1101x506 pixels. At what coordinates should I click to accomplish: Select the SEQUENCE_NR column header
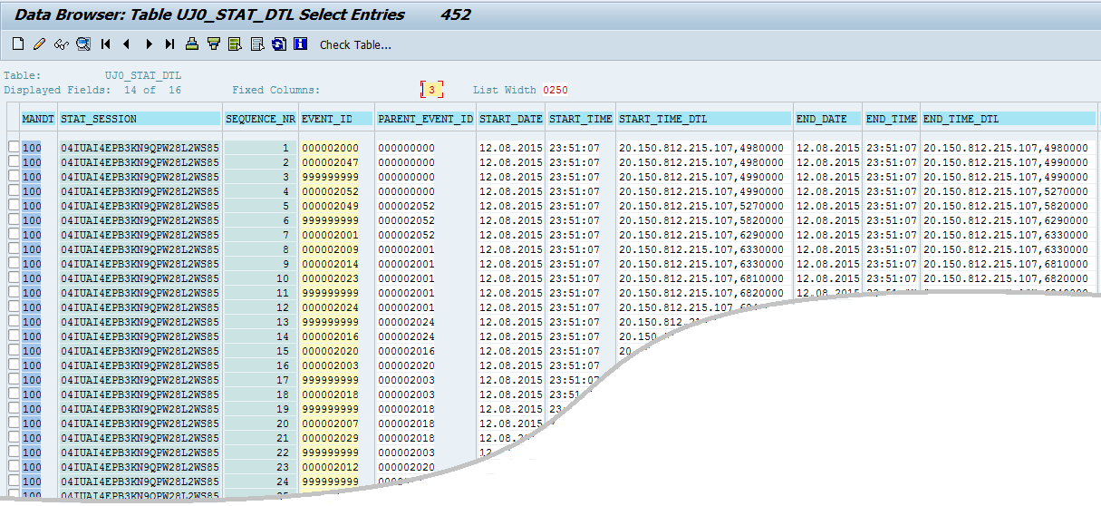point(260,119)
